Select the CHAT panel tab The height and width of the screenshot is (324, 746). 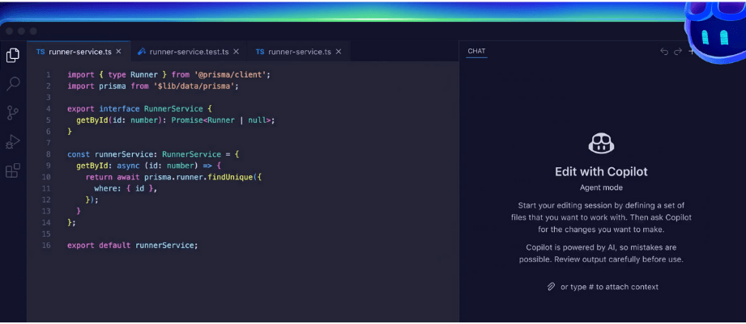476,52
